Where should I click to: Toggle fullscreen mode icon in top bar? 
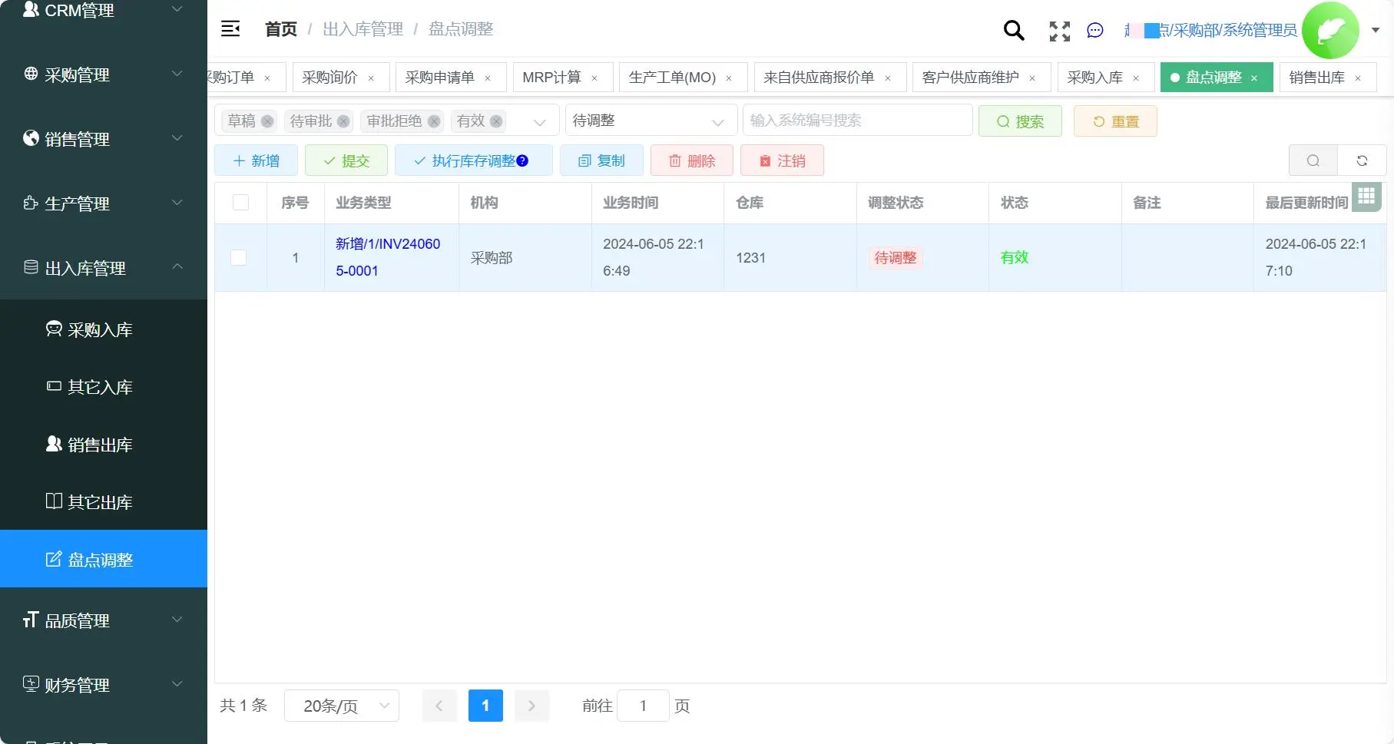click(1059, 31)
